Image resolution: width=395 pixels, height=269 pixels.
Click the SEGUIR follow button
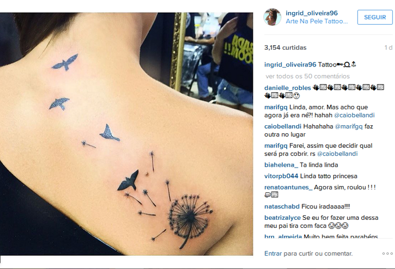375,17
